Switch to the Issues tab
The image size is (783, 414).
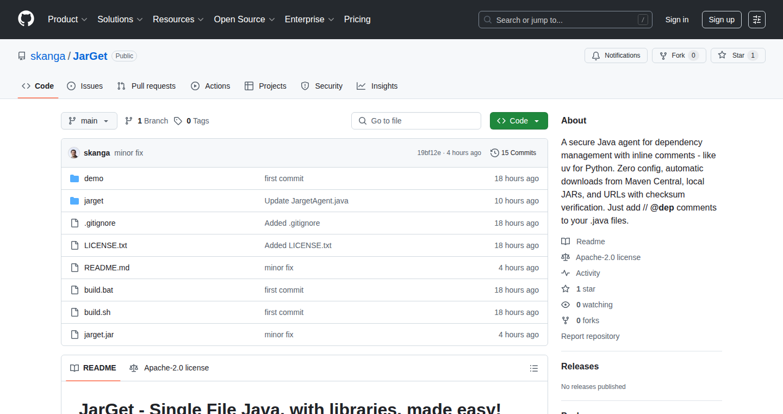coord(85,86)
